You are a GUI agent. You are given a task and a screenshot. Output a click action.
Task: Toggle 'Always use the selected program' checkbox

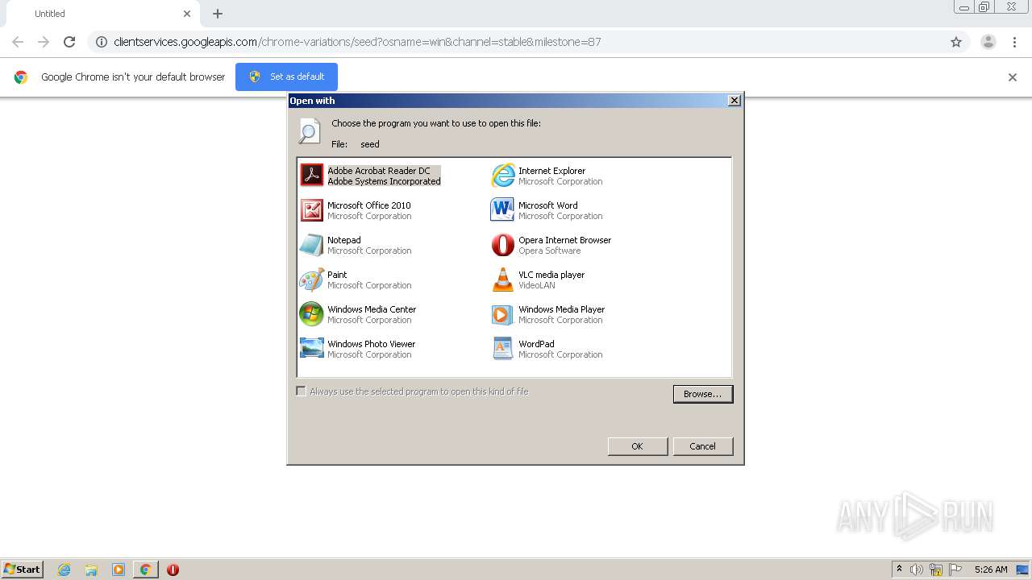(301, 391)
